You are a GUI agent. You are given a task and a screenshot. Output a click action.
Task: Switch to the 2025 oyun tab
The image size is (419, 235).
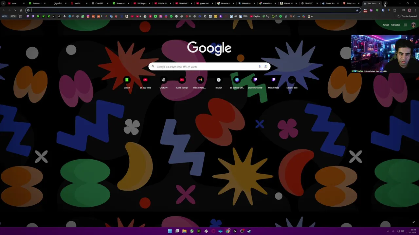(x=141, y=3)
